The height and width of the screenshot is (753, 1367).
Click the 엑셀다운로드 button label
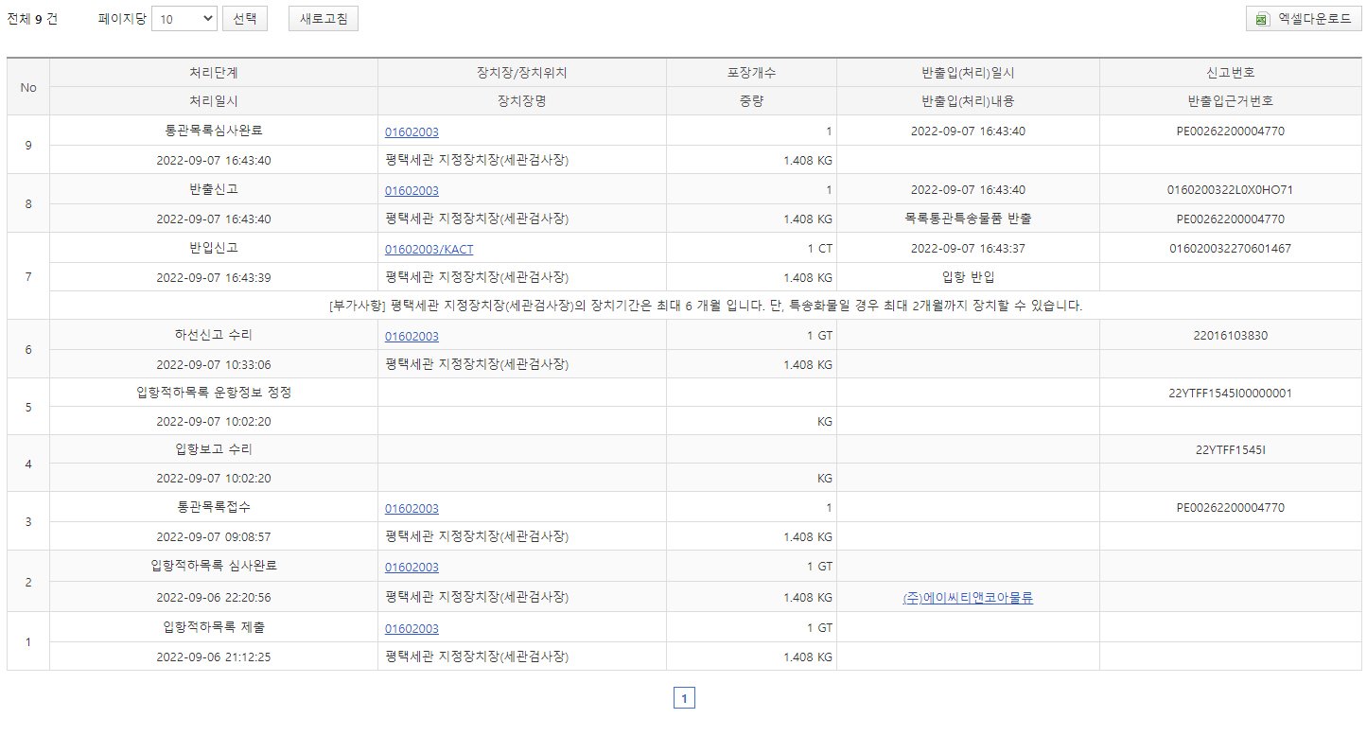pyautogui.click(x=1314, y=19)
